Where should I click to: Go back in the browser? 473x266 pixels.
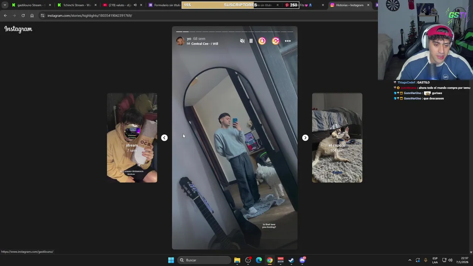[x=5, y=16]
